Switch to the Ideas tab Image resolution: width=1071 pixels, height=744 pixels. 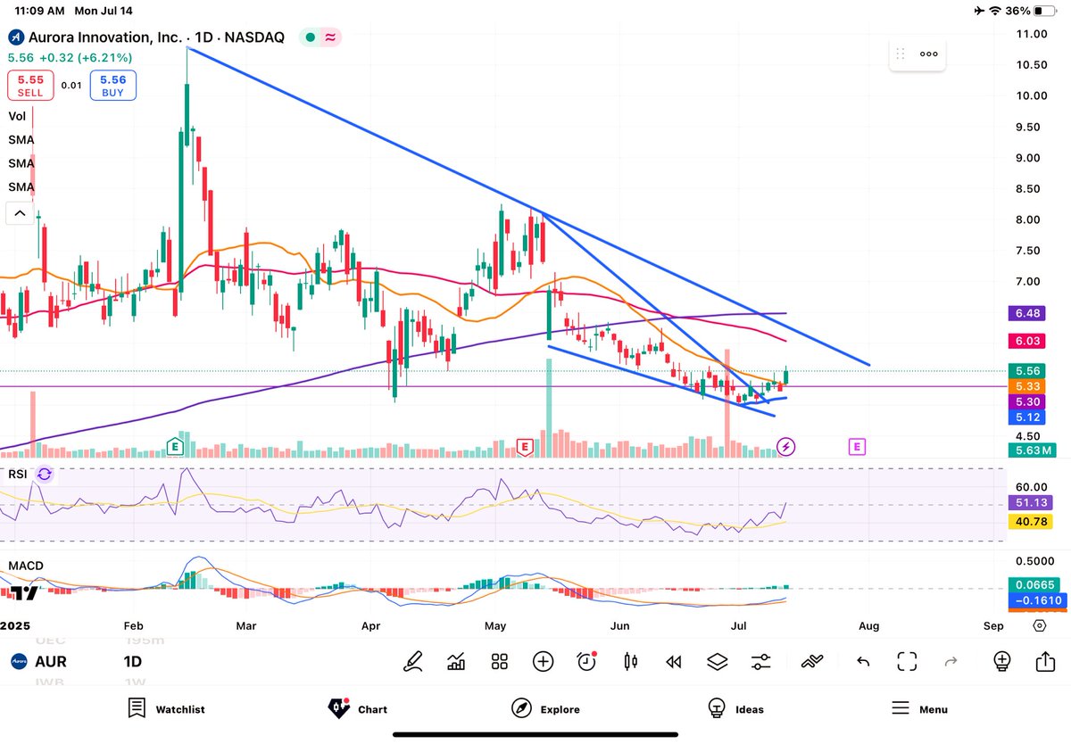click(x=735, y=709)
